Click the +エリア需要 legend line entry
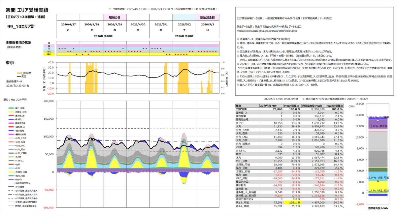Viewport: 396px width, 215px height. click(17, 187)
